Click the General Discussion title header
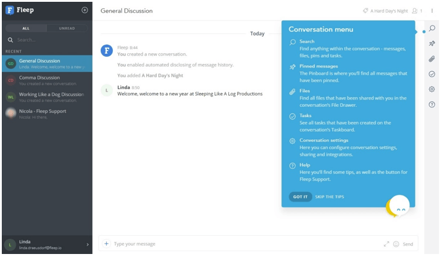The image size is (442, 257). (x=127, y=11)
